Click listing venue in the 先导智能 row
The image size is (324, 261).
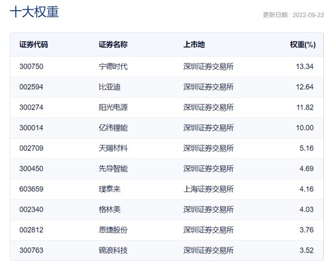click(208, 169)
